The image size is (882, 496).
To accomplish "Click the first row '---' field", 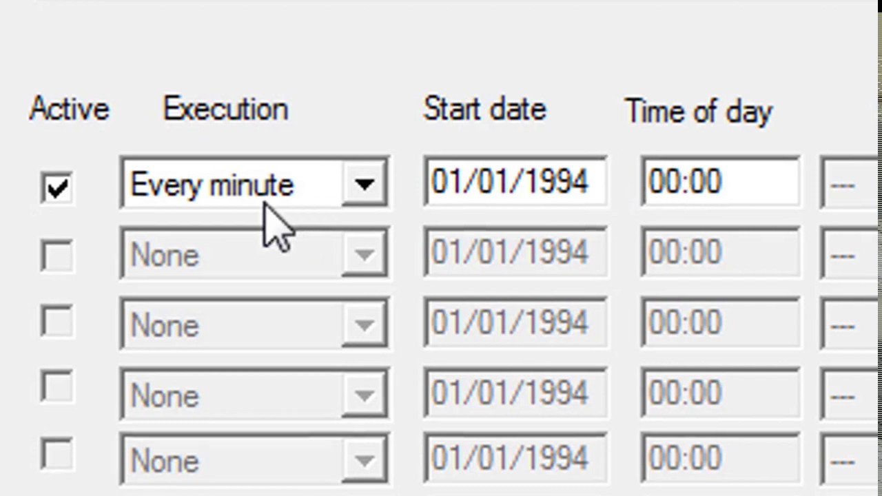I will pos(849,185).
